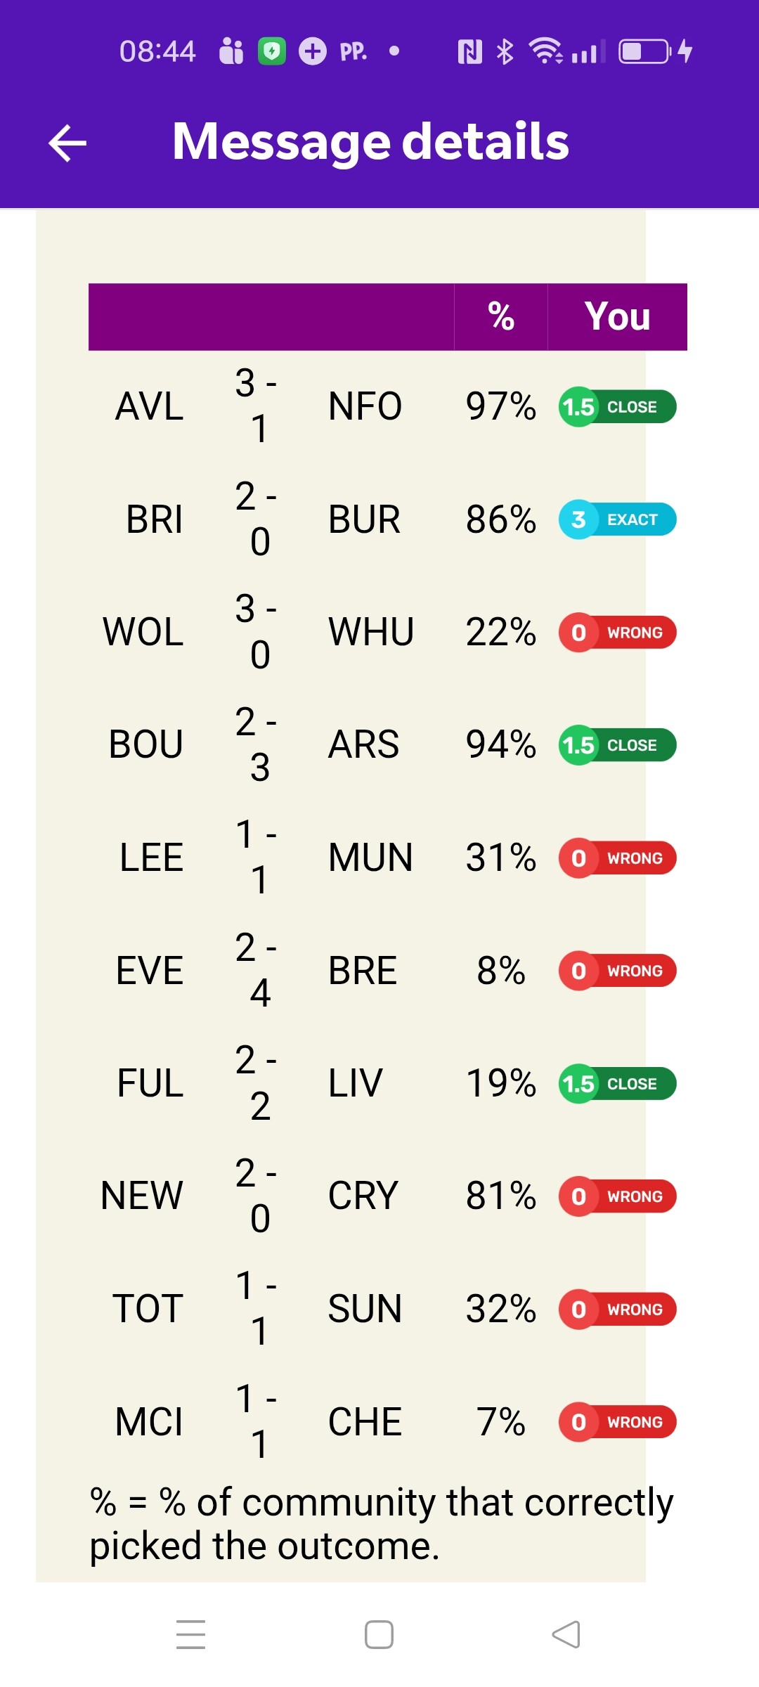
Task: Tap the Android recent apps menu icon
Action: tap(190, 1634)
